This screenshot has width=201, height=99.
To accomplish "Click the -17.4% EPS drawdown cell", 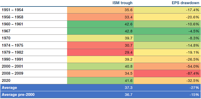I will coord(167,10).
